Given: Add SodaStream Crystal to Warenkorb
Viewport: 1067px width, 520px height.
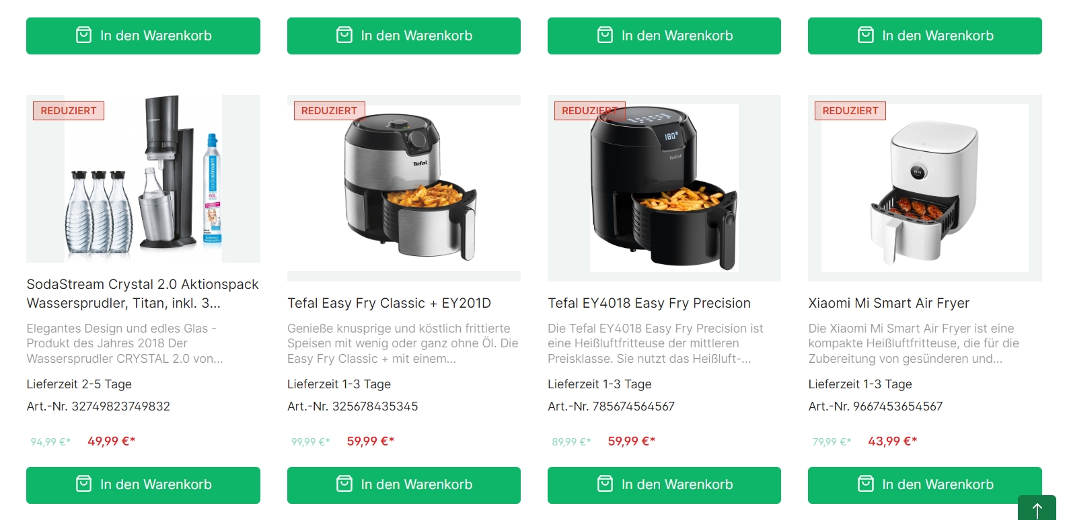Looking at the screenshot, I should coord(143,485).
